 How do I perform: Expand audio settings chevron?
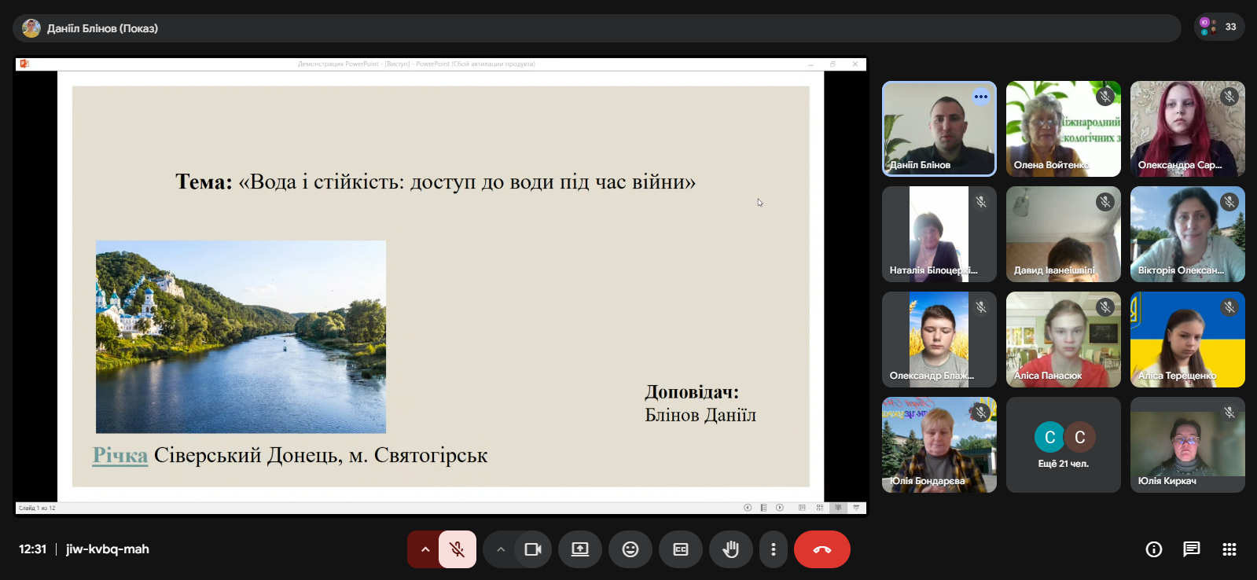[x=425, y=549]
